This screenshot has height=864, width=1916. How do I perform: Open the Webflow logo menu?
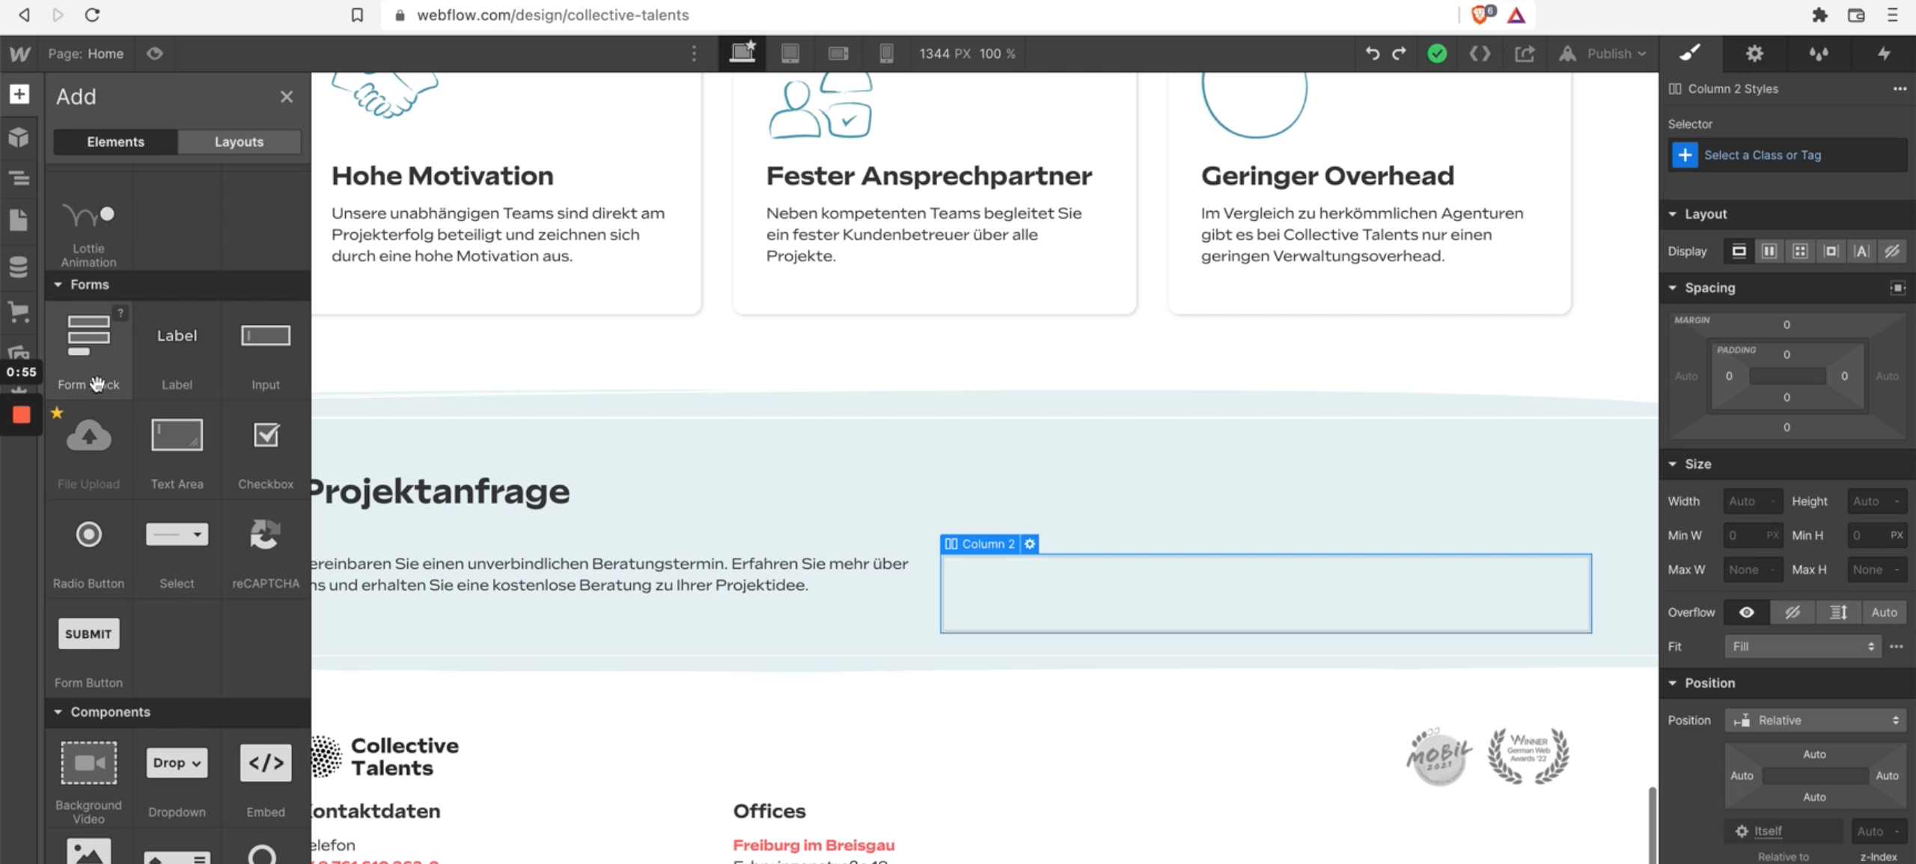pos(20,54)
